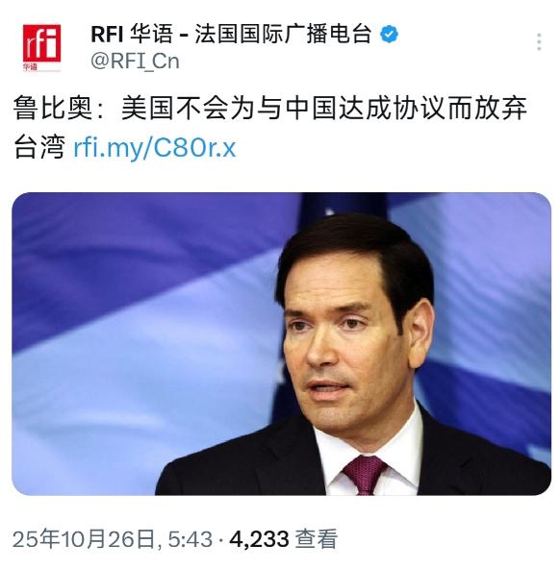Click the white rfi letters inside logo

[x=41, y=43]
